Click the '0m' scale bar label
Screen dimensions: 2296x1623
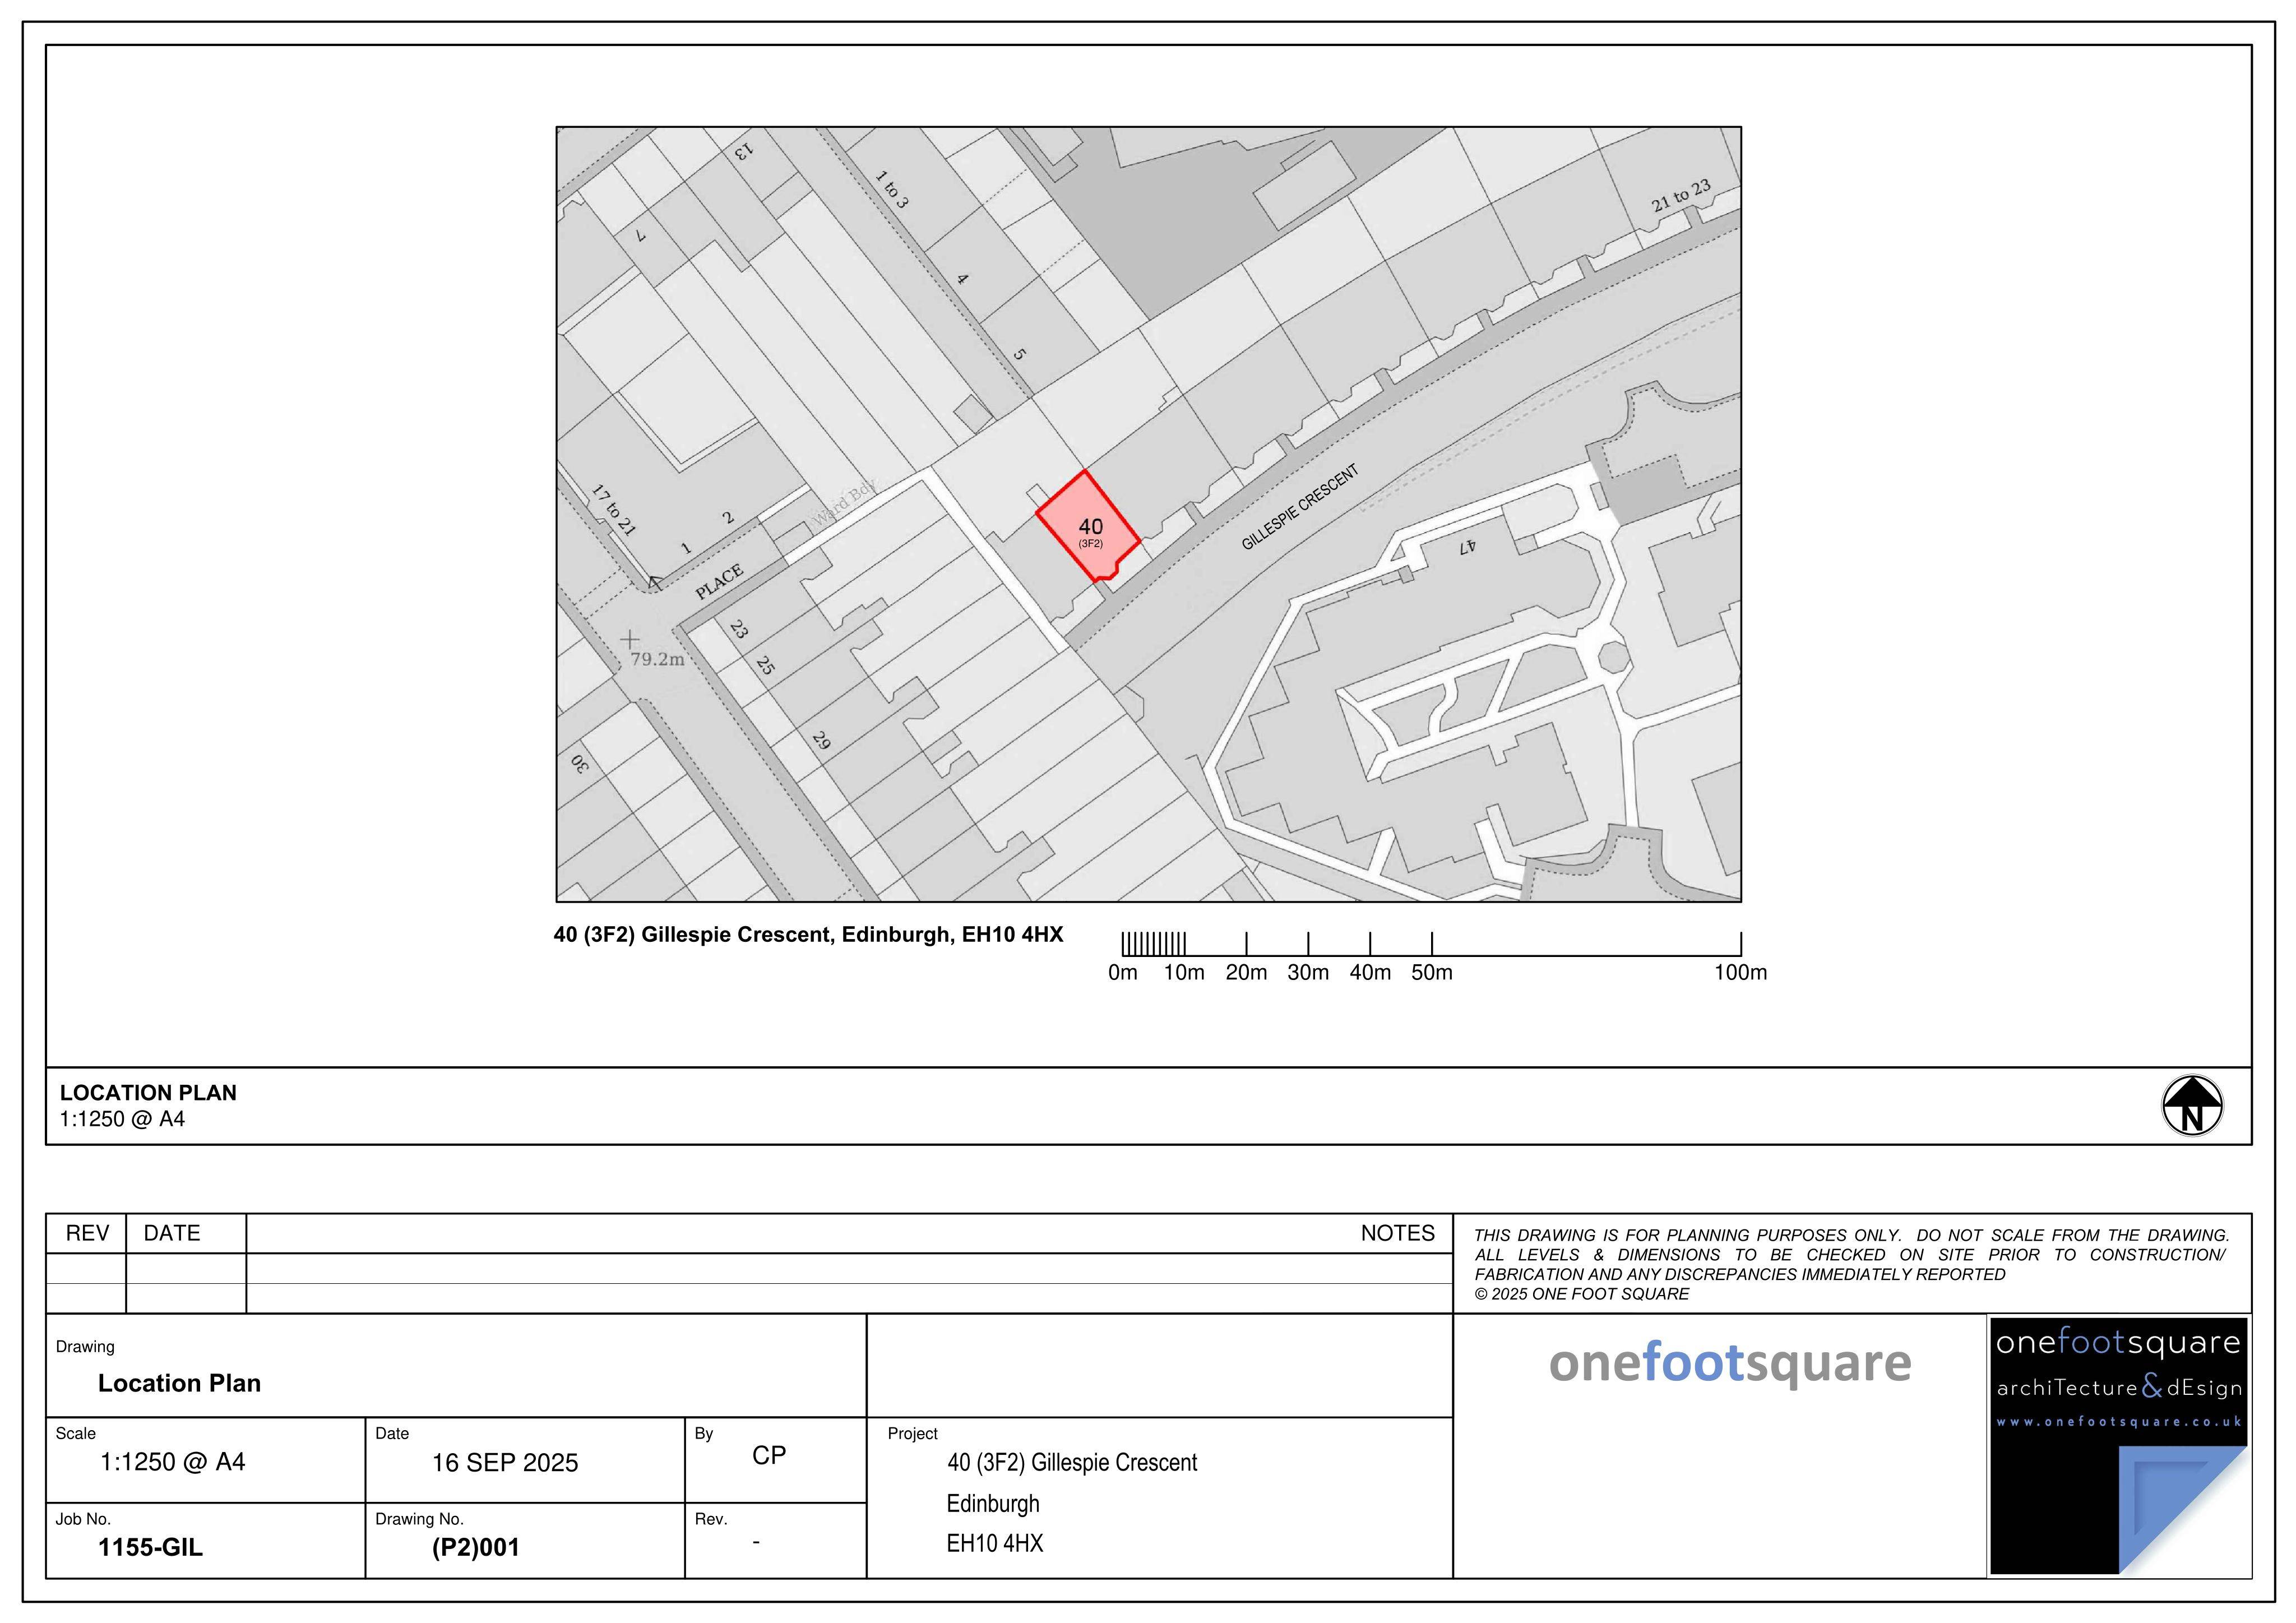tap(1122, 973)
